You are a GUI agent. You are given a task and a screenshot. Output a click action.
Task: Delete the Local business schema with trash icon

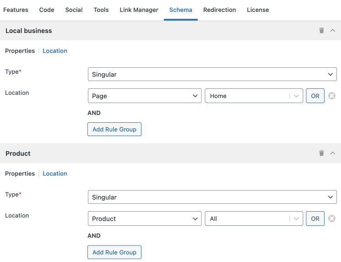[x=321, y=31]
